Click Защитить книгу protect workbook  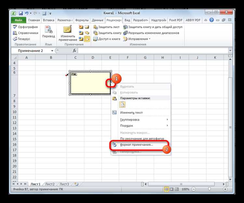point(107,33)
